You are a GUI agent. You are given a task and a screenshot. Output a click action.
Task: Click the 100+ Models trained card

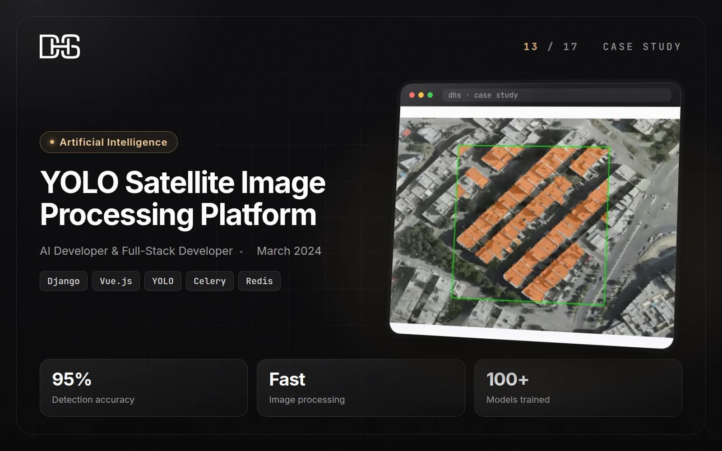coord(578,388)
